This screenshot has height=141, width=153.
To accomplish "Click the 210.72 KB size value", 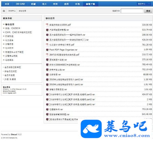I will (147, 55).
